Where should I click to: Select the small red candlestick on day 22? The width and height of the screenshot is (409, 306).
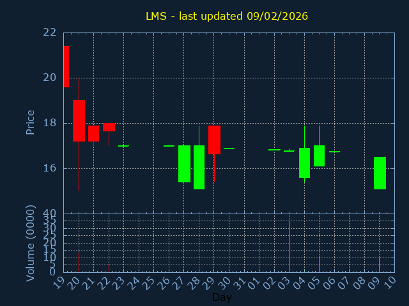click(109, 127)
